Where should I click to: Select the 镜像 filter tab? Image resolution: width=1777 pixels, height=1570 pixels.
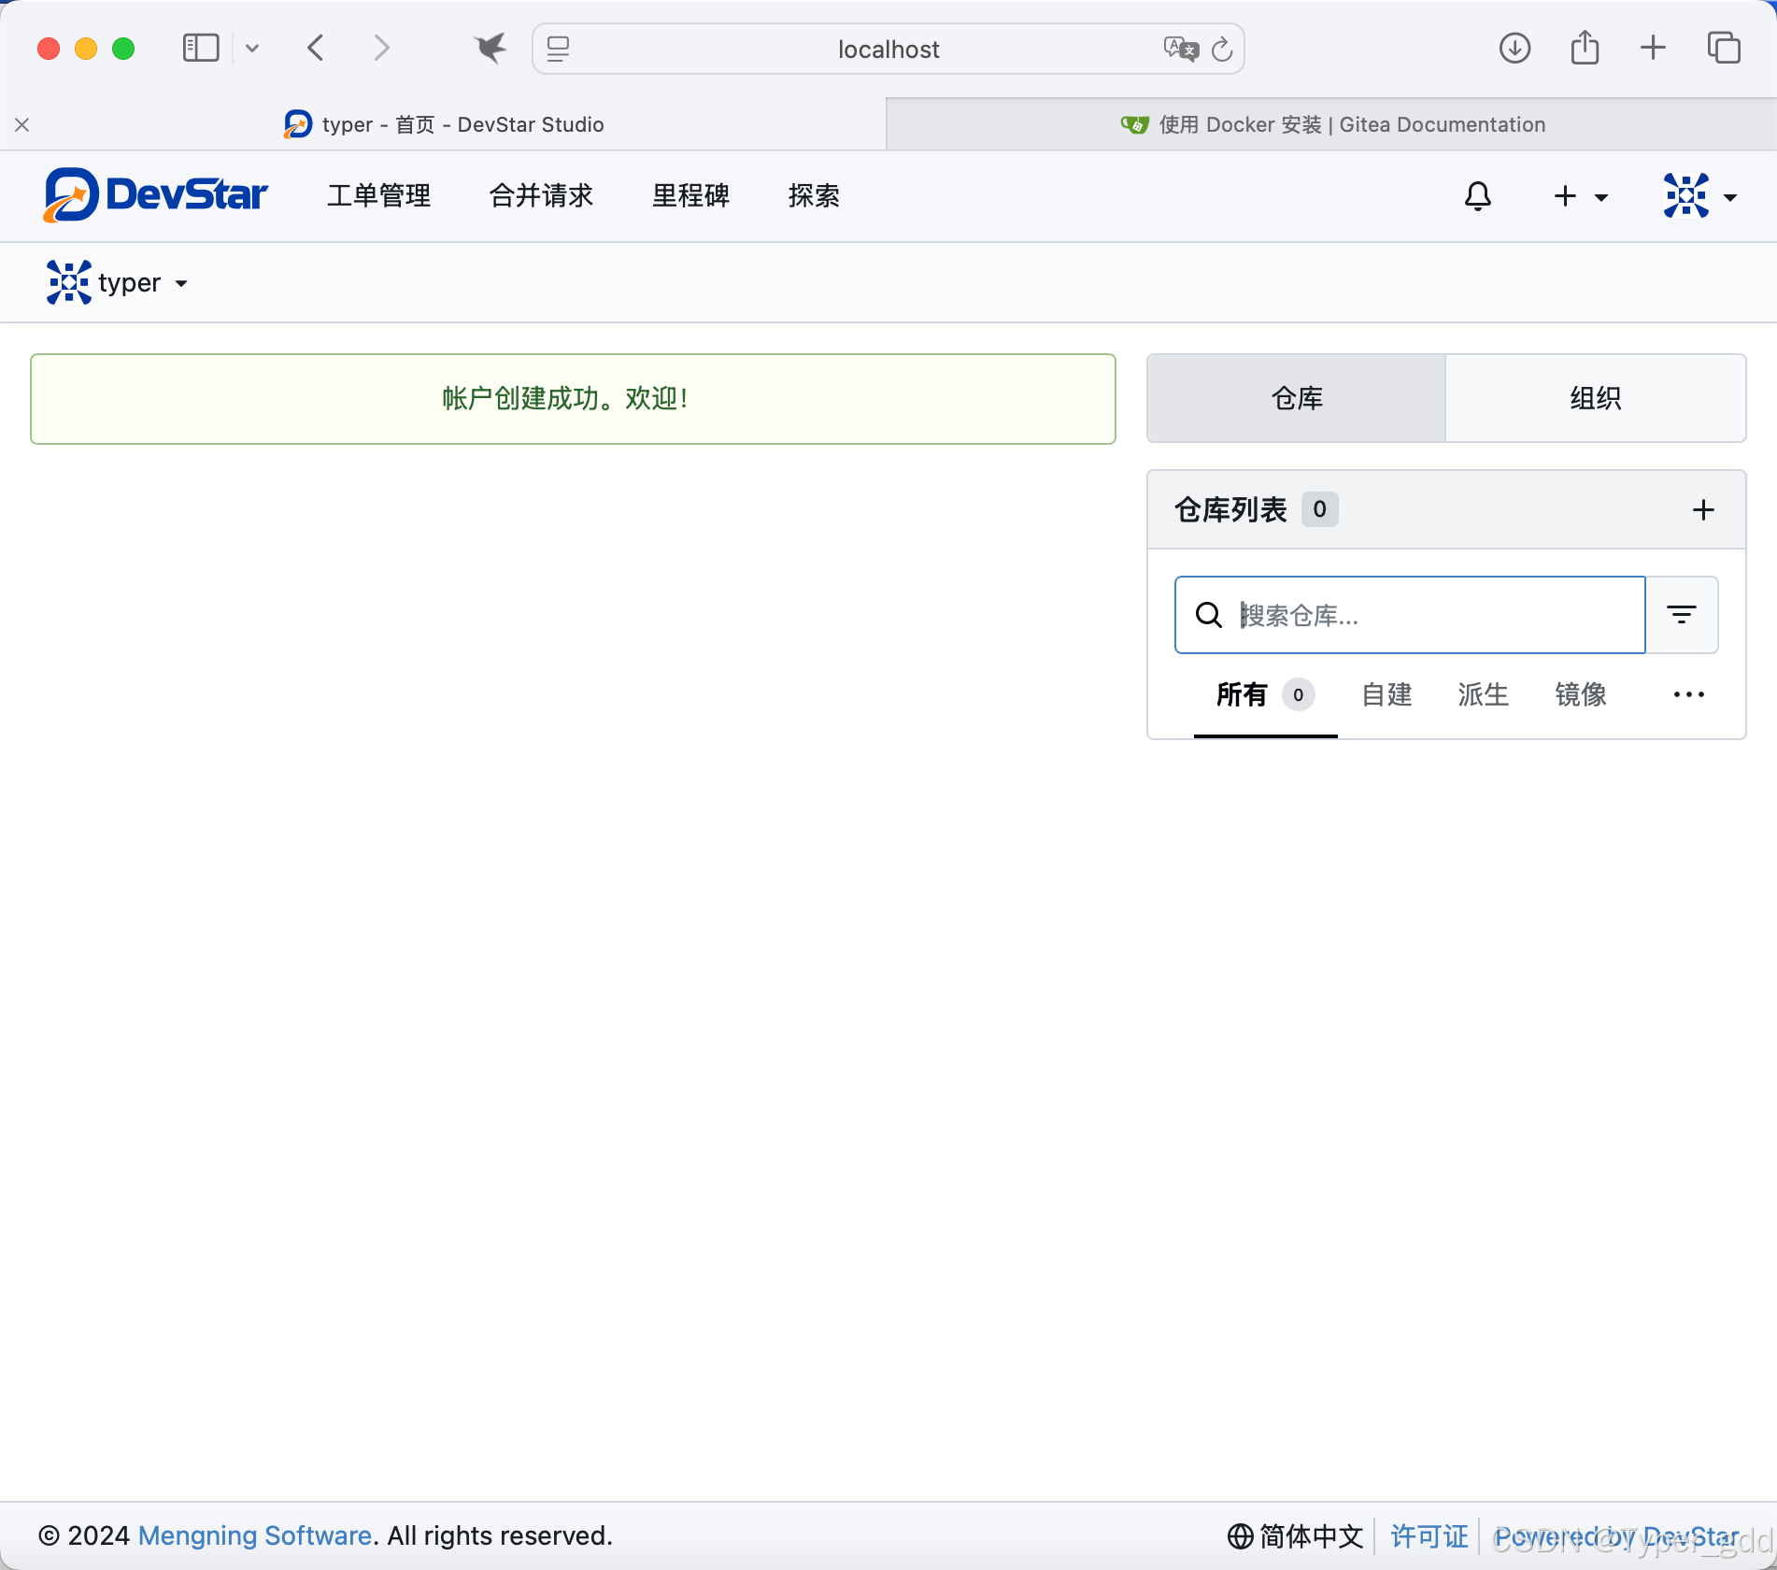click(1580, 694)
